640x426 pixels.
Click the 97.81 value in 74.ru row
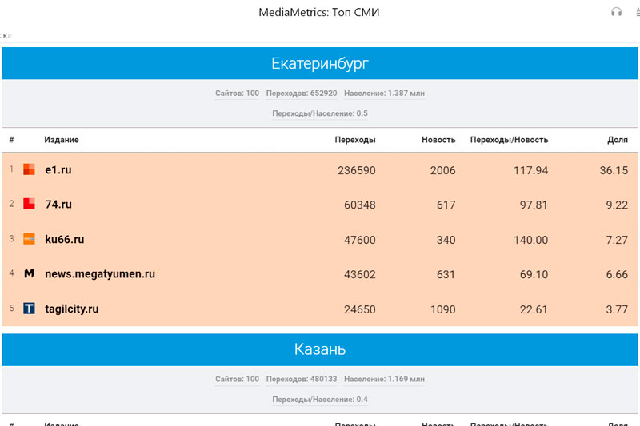[534, 205]
